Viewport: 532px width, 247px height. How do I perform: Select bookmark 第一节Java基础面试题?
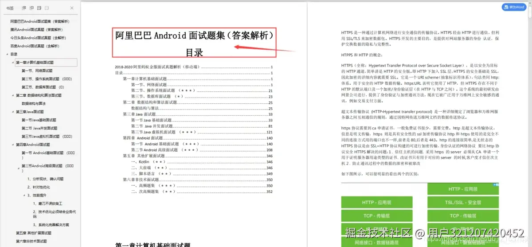39,120
